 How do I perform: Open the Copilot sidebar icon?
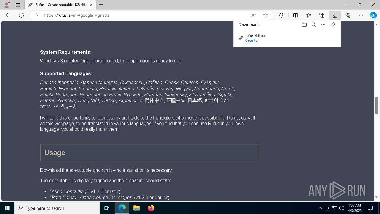(x=373, y=15)
